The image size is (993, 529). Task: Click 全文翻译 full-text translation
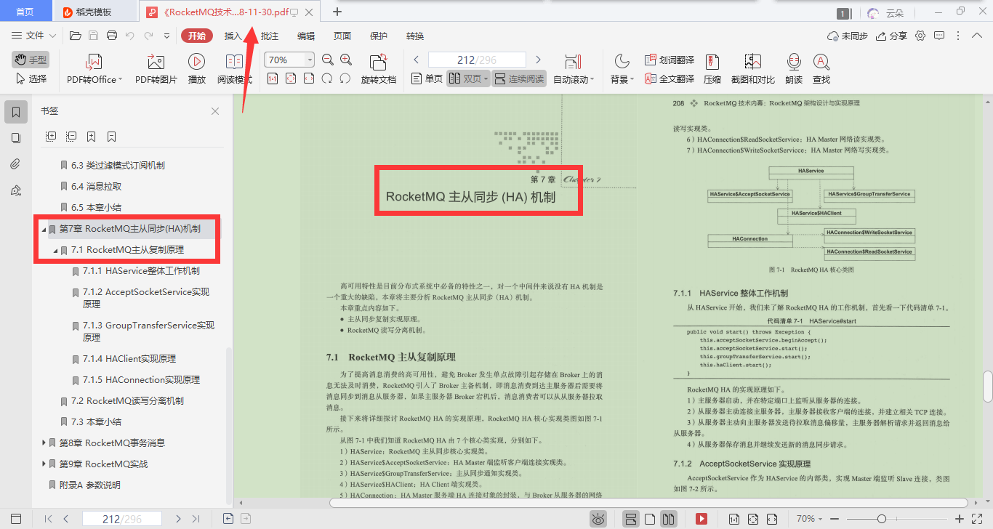[670, 78]
